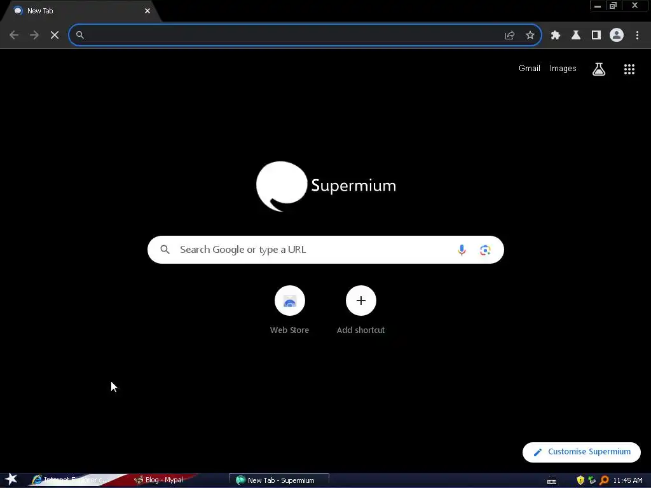Viewport: 651px width, 488px height.
Task: Select New Tab - Supermium taskbar button
Action: pyautogui.click(x=279, y=480)
